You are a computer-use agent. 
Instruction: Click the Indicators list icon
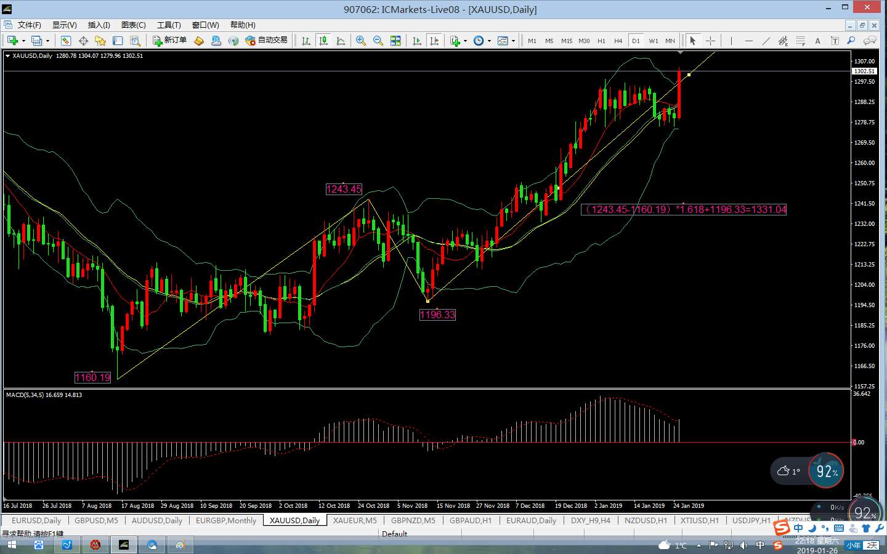click(455, 41)
